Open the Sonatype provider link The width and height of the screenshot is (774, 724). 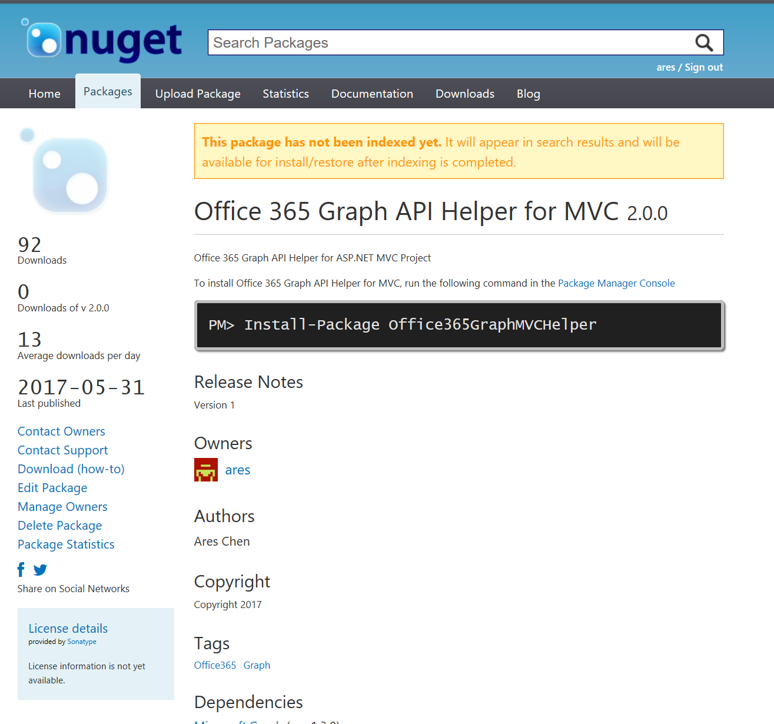click(x=82, y=642)
